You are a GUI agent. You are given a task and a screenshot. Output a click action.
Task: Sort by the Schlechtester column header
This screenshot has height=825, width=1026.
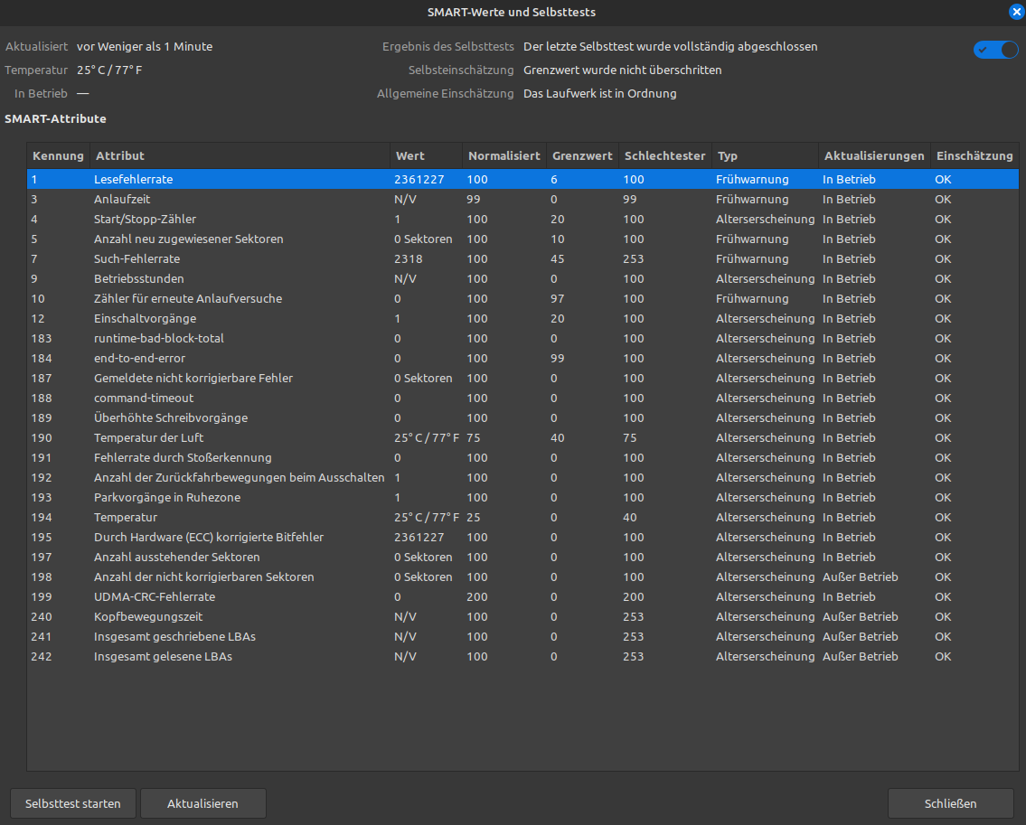pyautogui.click(x=664, y=155)
